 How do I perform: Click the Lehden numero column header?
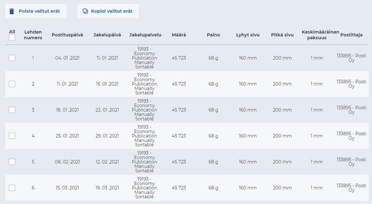(x=33, y=35)
